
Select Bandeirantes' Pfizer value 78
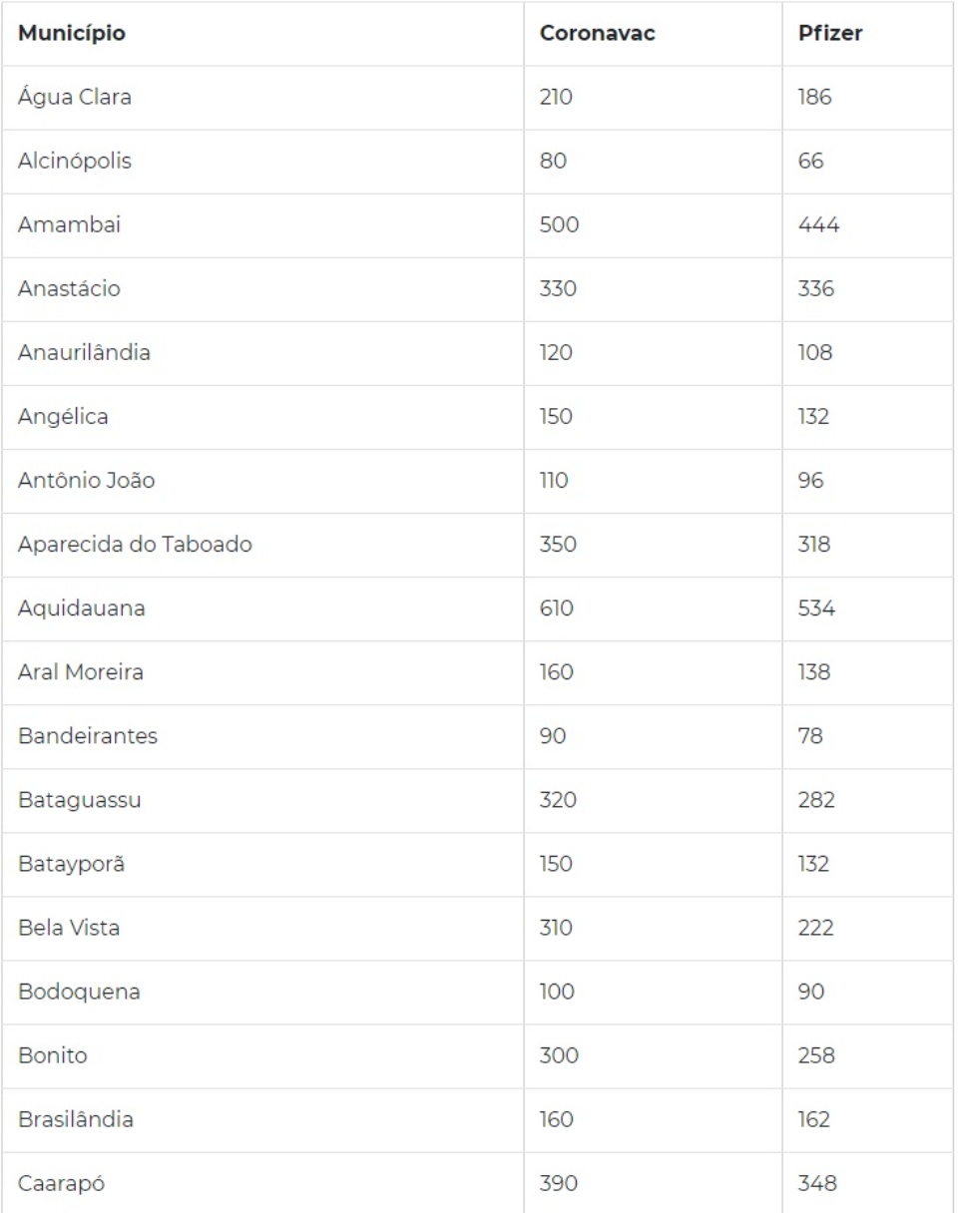tap(810, 736)
